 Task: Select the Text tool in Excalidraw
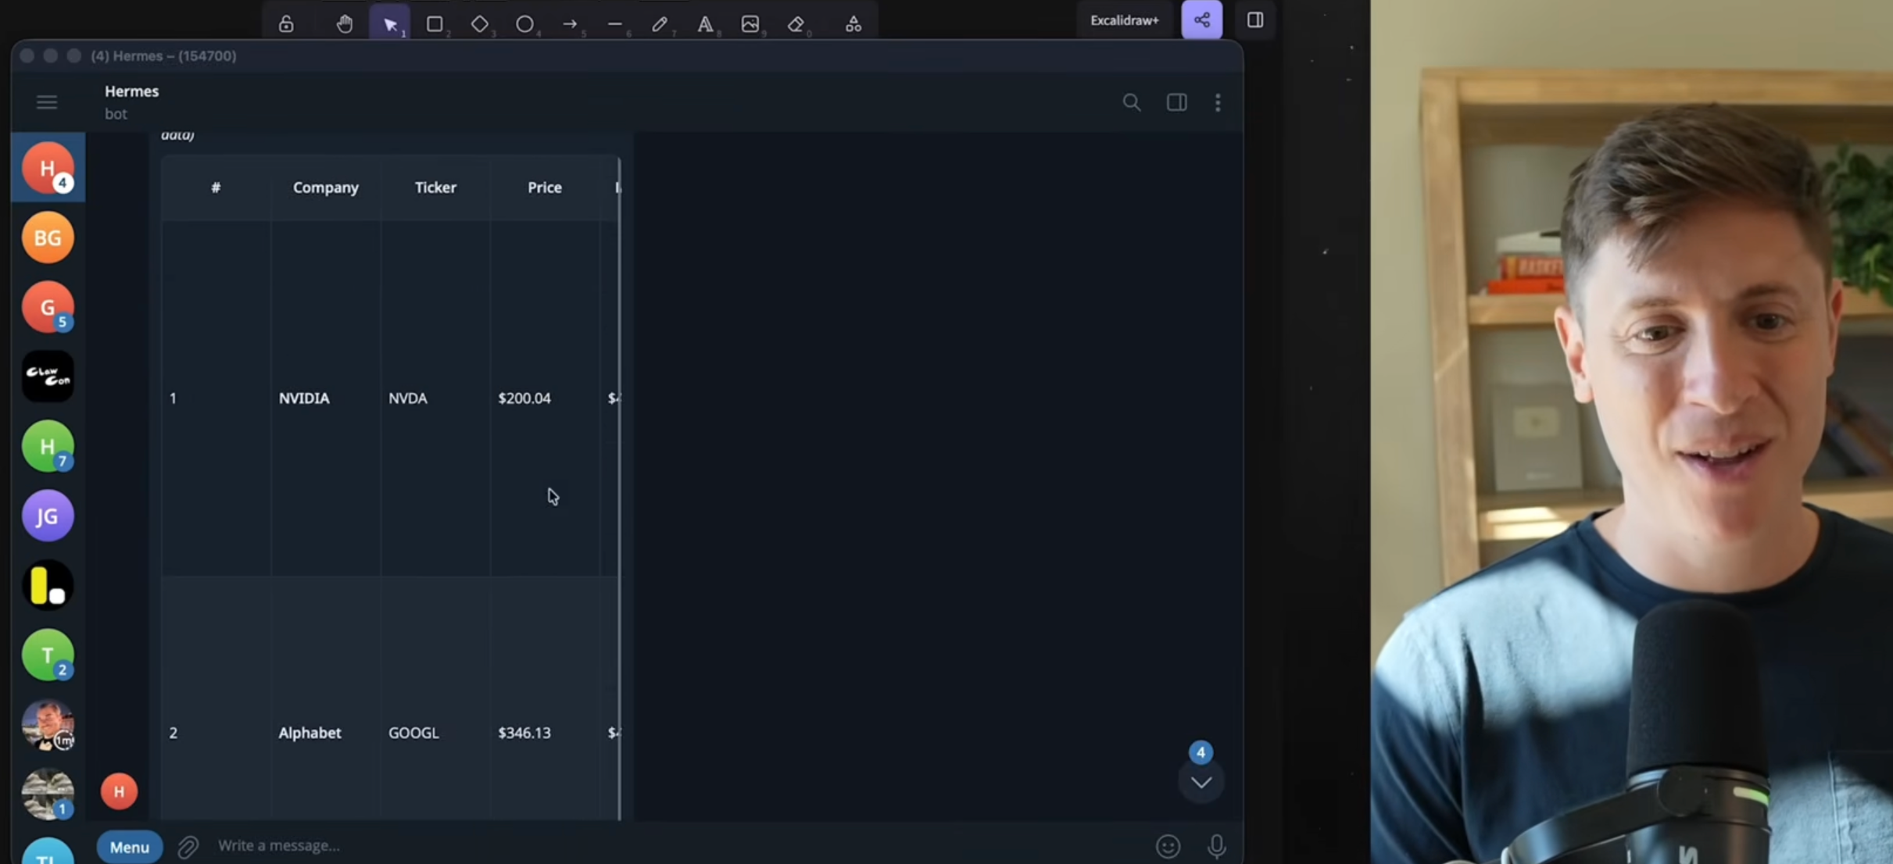click(x=705, y=23)
